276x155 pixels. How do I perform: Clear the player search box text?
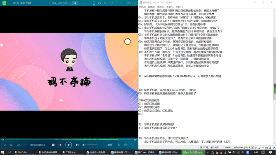(x=70, y=3)
